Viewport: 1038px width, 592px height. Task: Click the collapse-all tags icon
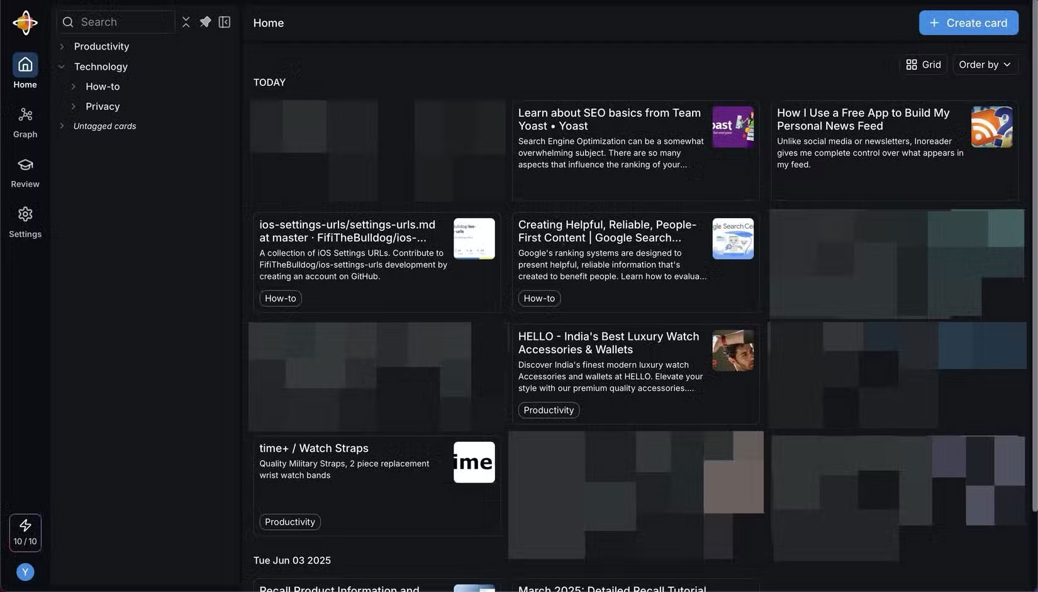[x=186, y=22]
